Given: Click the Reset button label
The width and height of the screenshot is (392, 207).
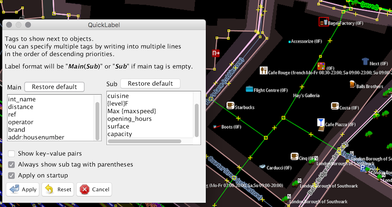Looking at the screenshot, I should point(64,189).
